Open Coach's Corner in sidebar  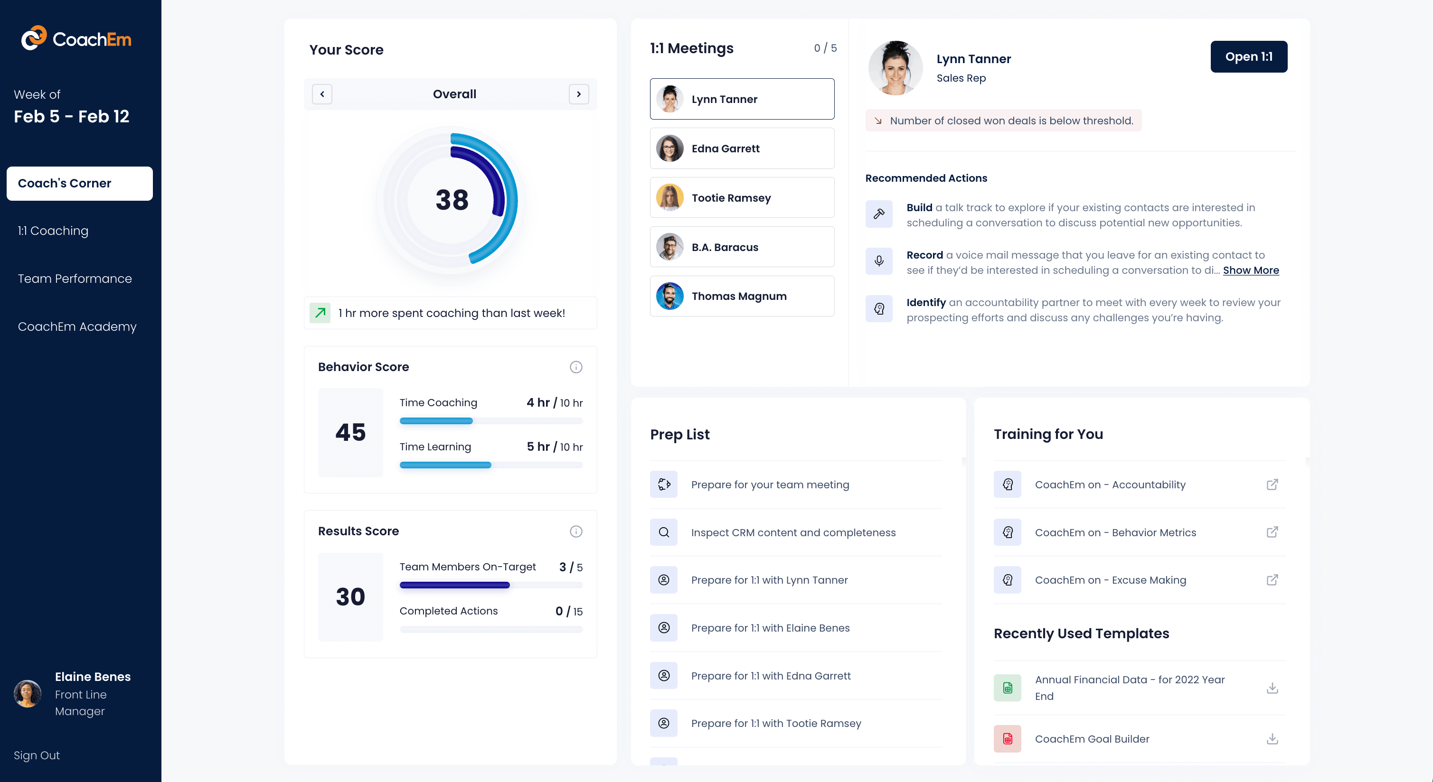click(80, 184)
